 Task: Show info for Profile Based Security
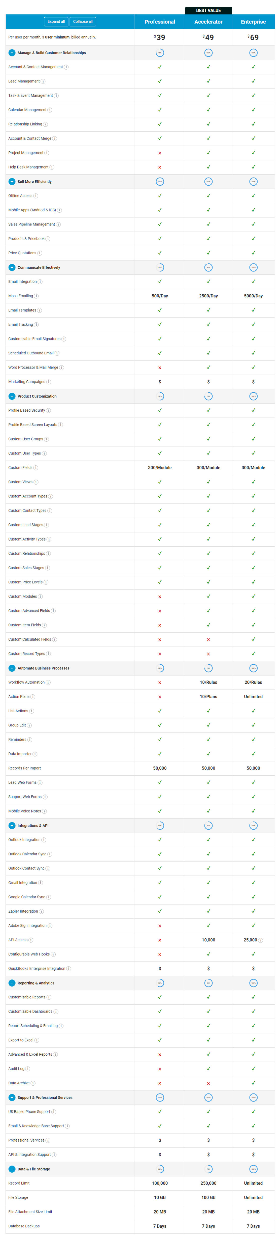(49, 411)
